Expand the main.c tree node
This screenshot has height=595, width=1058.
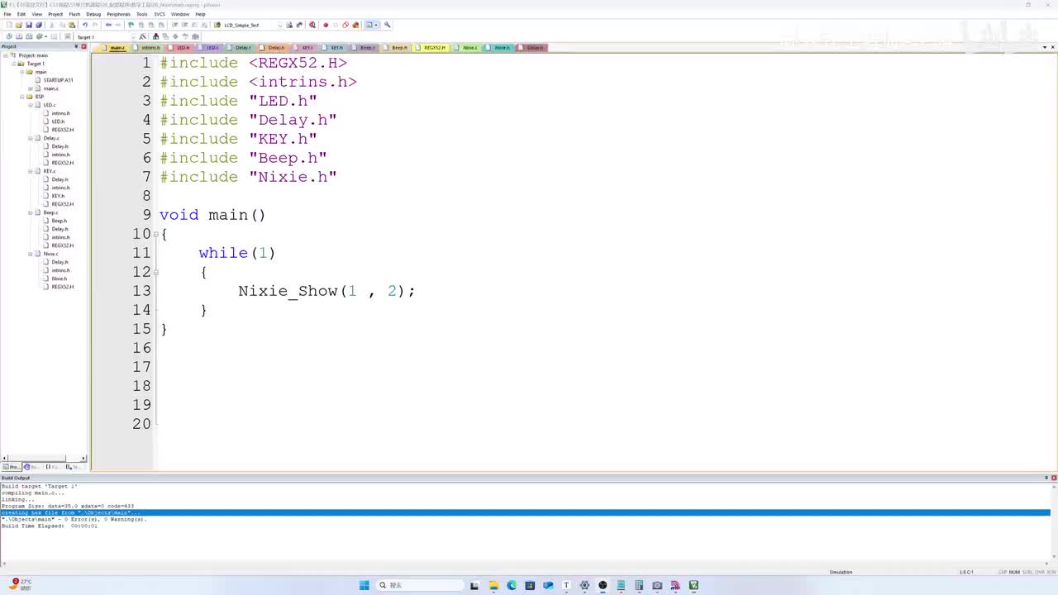[x=30, y=88]
